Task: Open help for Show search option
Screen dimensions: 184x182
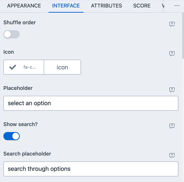Action: point(172,126)
